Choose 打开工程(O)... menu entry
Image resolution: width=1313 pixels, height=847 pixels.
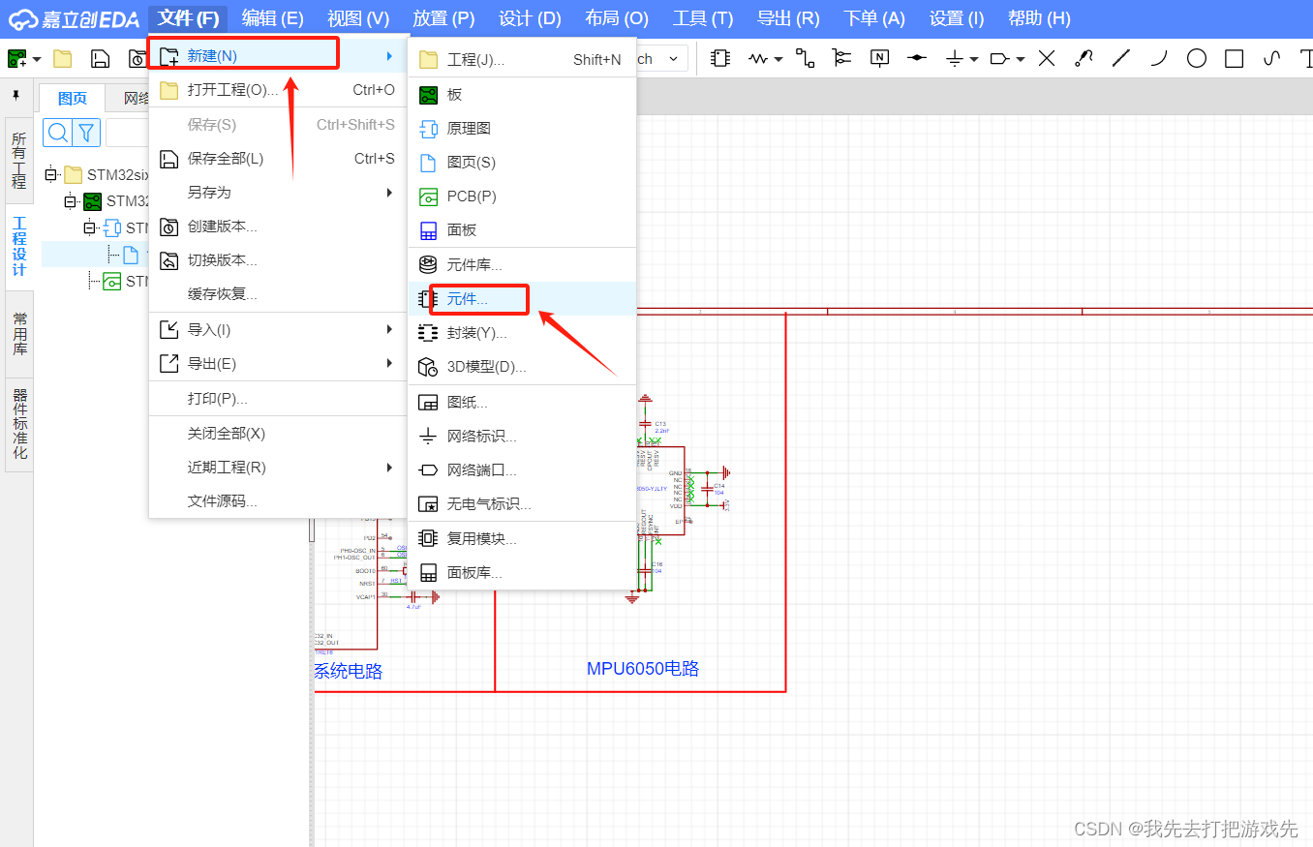point(277,90)
